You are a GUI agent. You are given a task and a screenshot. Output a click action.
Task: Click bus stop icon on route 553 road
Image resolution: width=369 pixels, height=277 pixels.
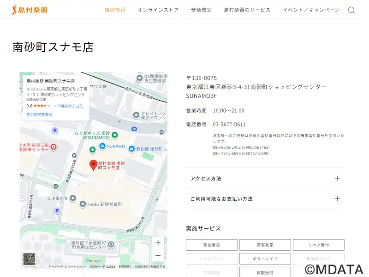point(74,155)
